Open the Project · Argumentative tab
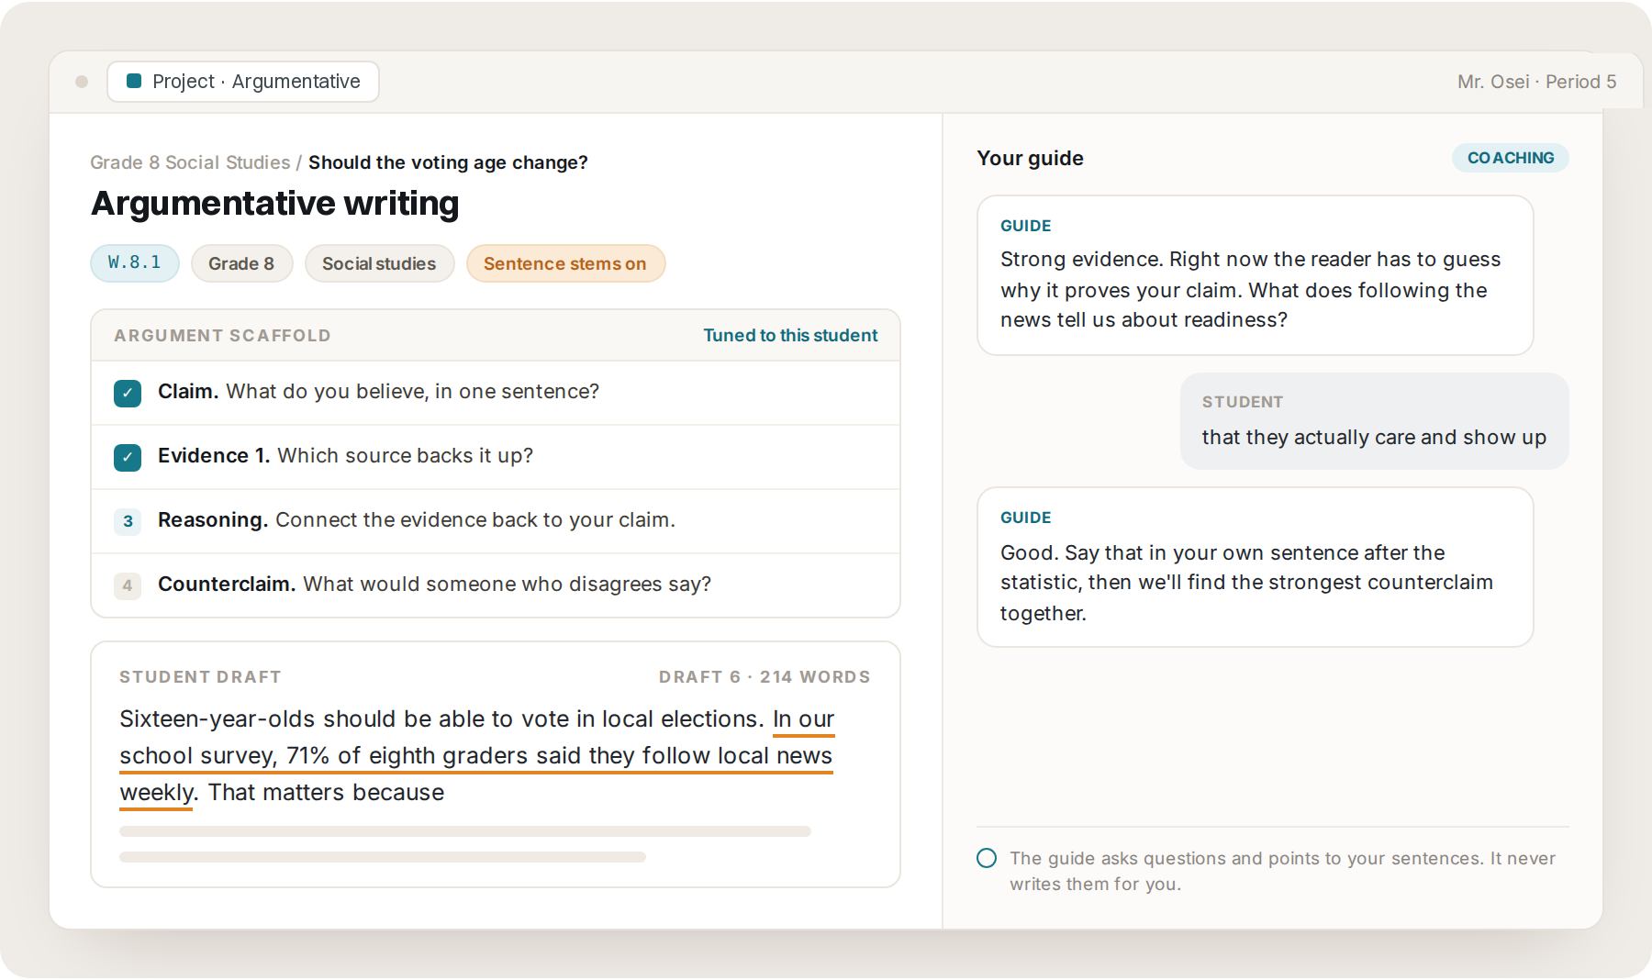Screen dimensions: 1652x980 pyautogui.click(x=243, y=82)
